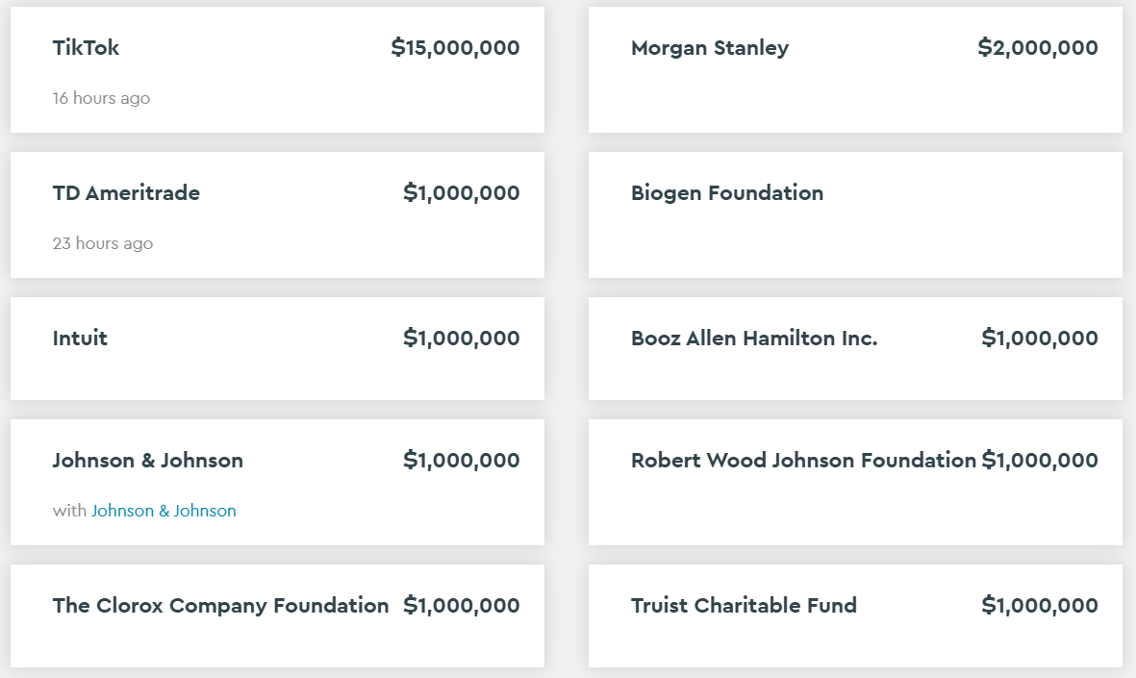The width and height of the screenshot is (1136, 678).
Task: Select the Booz Allen Hamilton Inc. name
Action: click(x=754, y=339)
